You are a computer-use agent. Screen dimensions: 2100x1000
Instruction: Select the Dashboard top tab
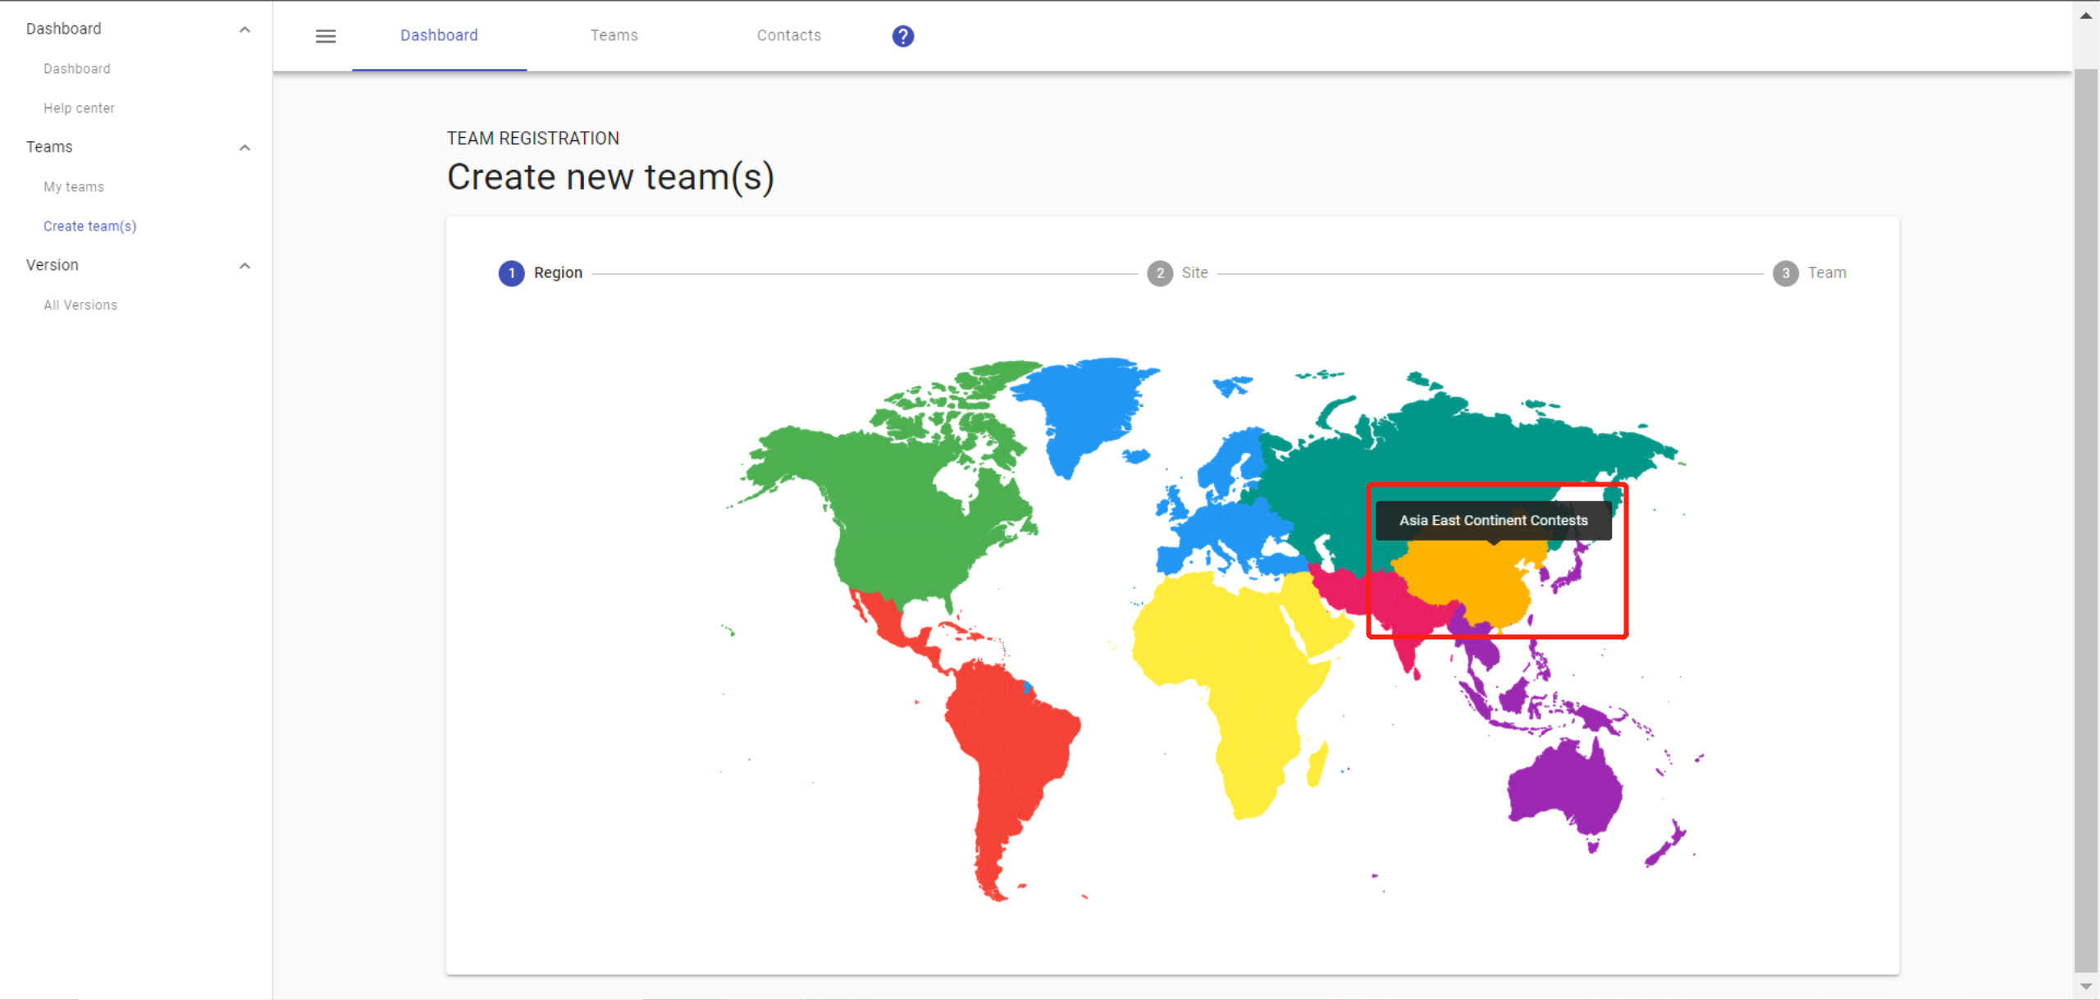[439, 35]
